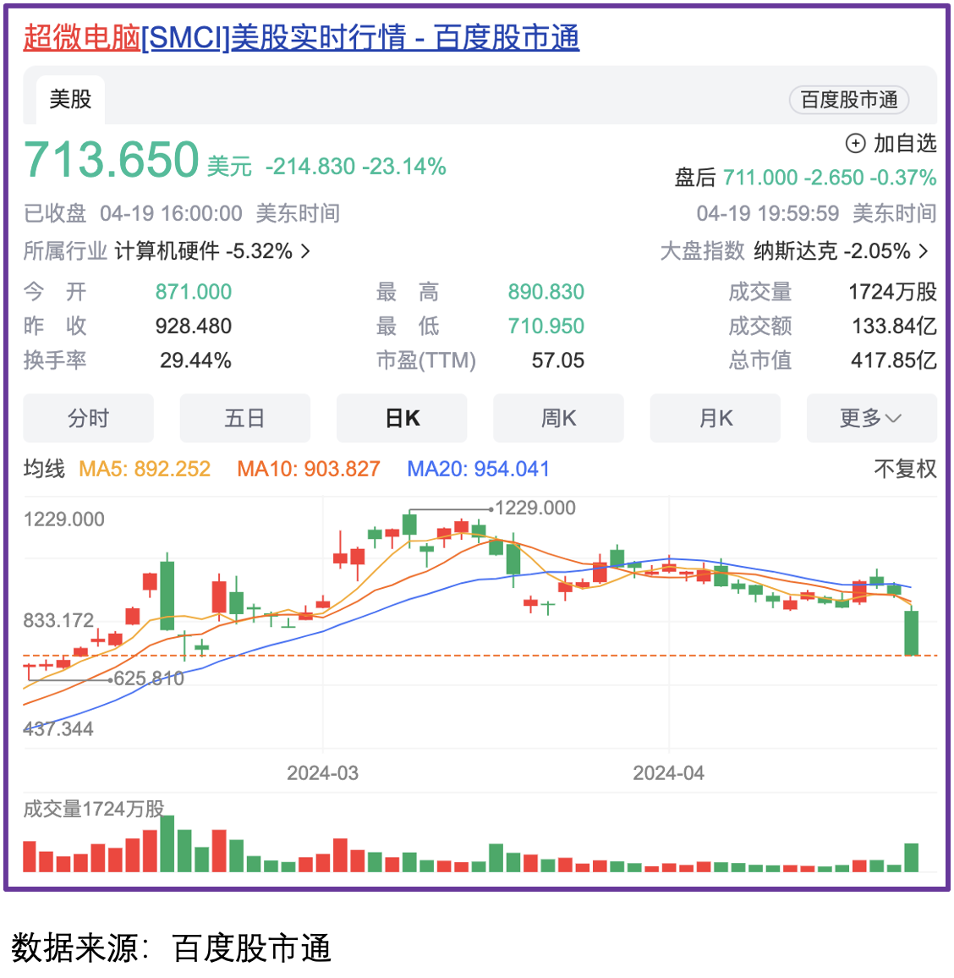This screenshot has height=978, width=954.
Task: Click the 成交额 value 133.84亿
Action: click(x=895, y=326)
